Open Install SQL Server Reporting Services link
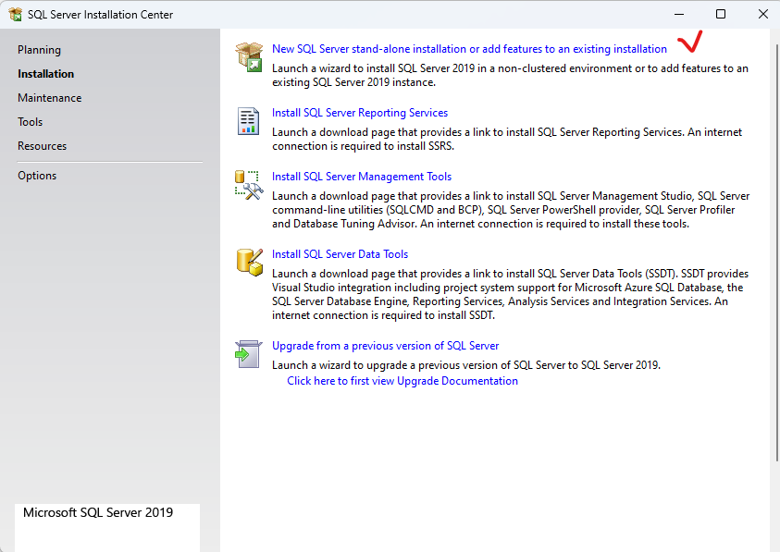The height and width of the screenshot is (552, 780). tap(360, 113)
